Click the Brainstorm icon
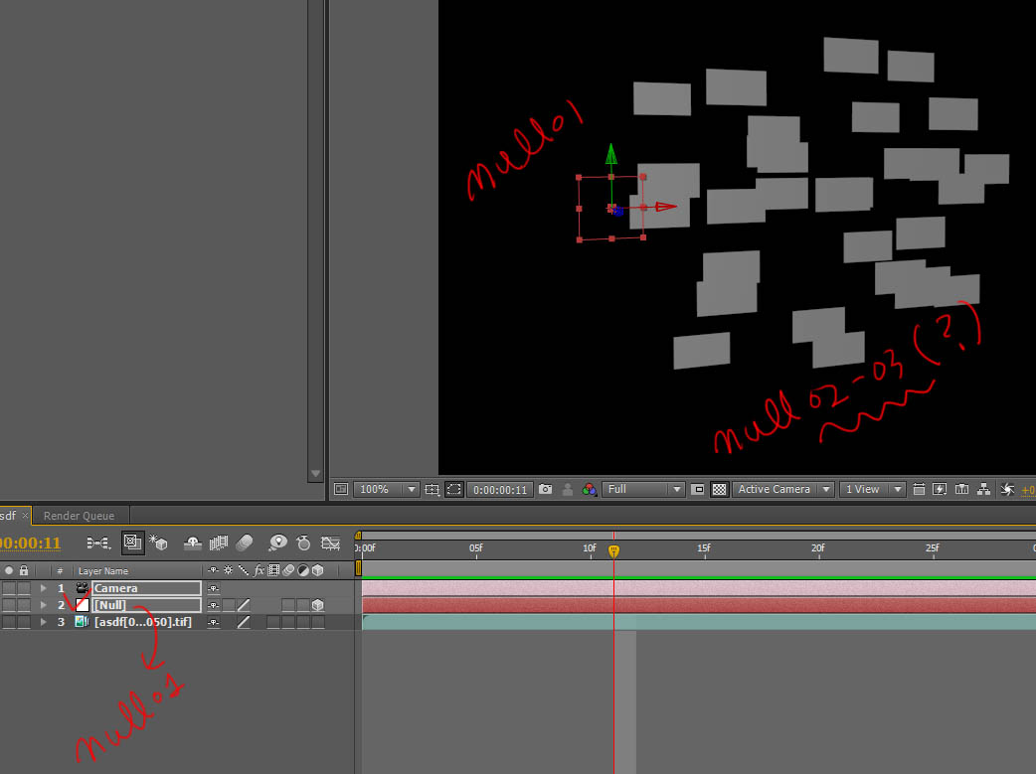1036x774 pixels. (277, 542)
